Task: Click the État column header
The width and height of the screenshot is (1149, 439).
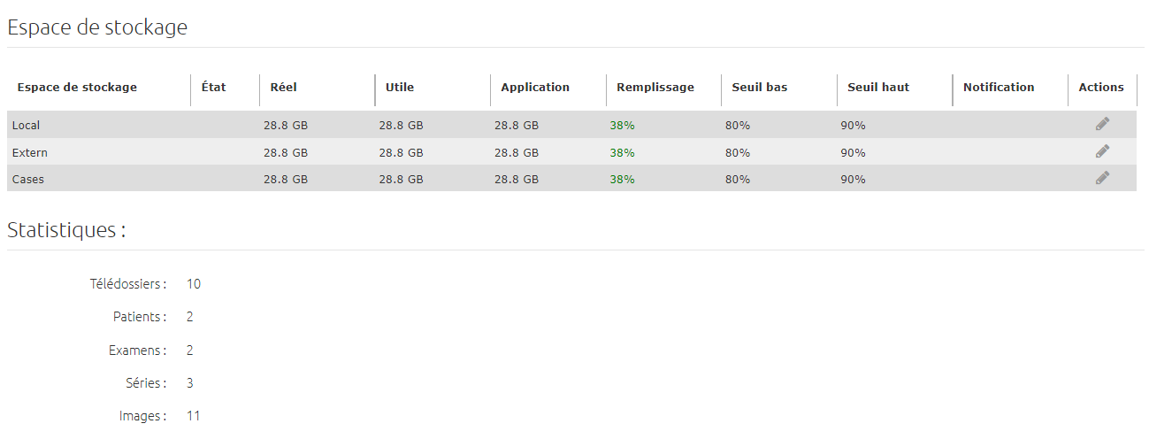Action: [213, 87]
